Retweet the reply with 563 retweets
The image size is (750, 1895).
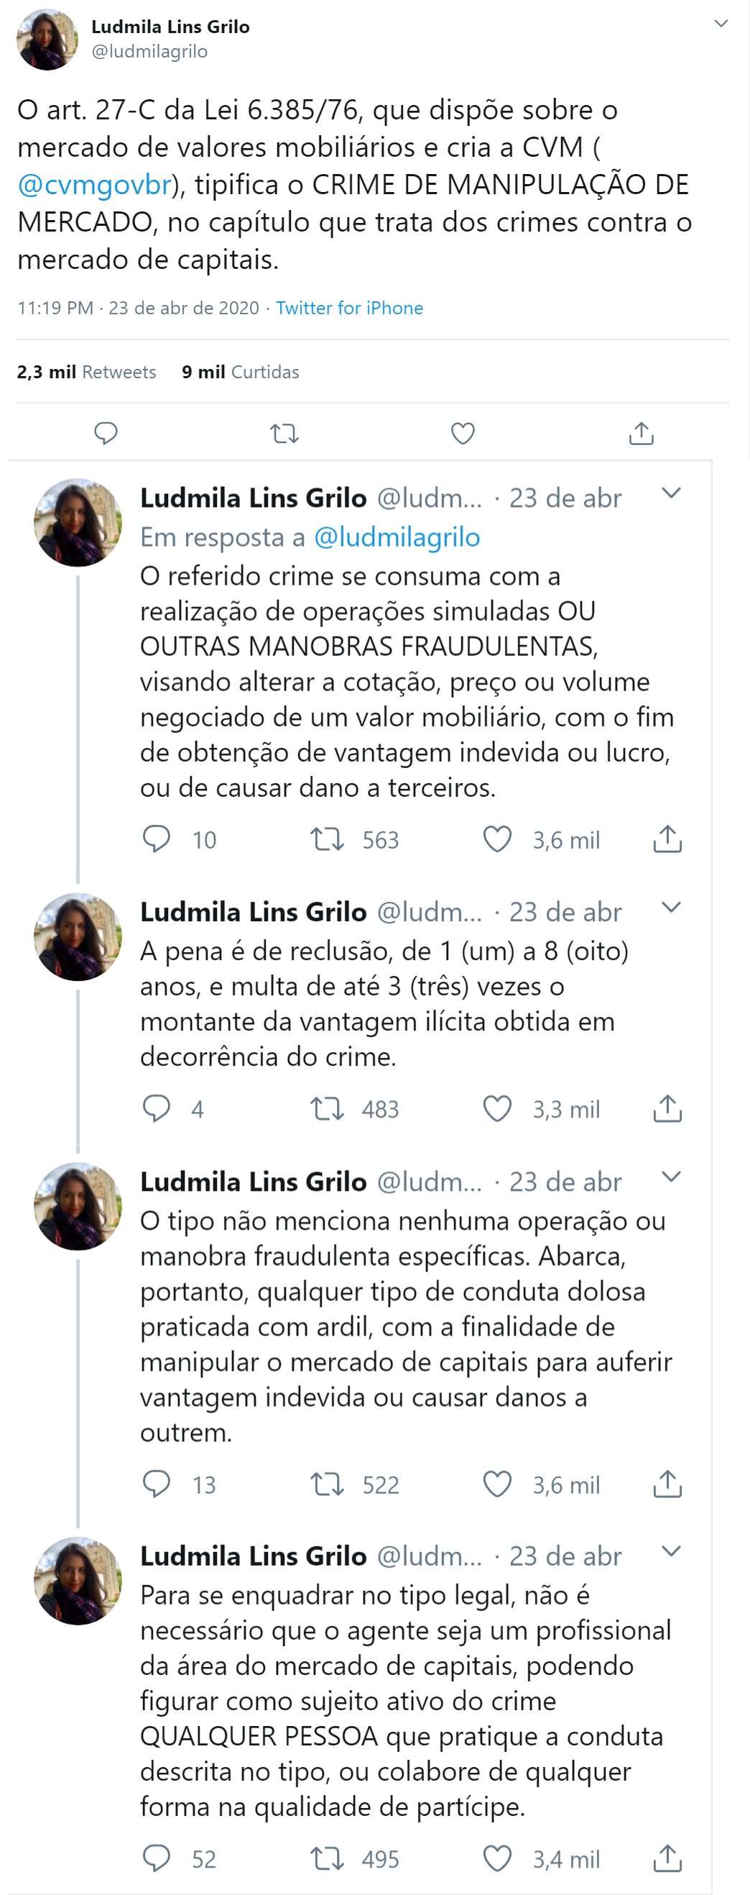tap(327, 839)
